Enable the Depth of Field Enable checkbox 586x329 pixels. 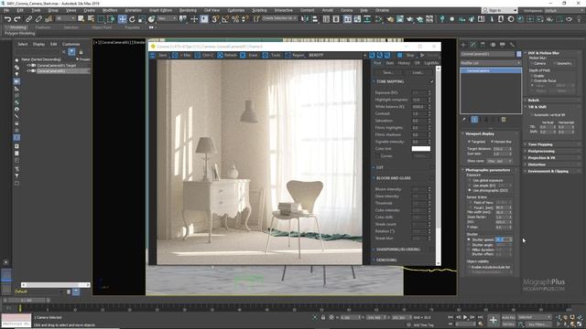pos(532,76)
